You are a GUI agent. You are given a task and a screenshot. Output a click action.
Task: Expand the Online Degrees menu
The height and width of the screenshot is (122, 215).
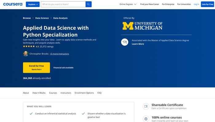(x=128, y=4)
